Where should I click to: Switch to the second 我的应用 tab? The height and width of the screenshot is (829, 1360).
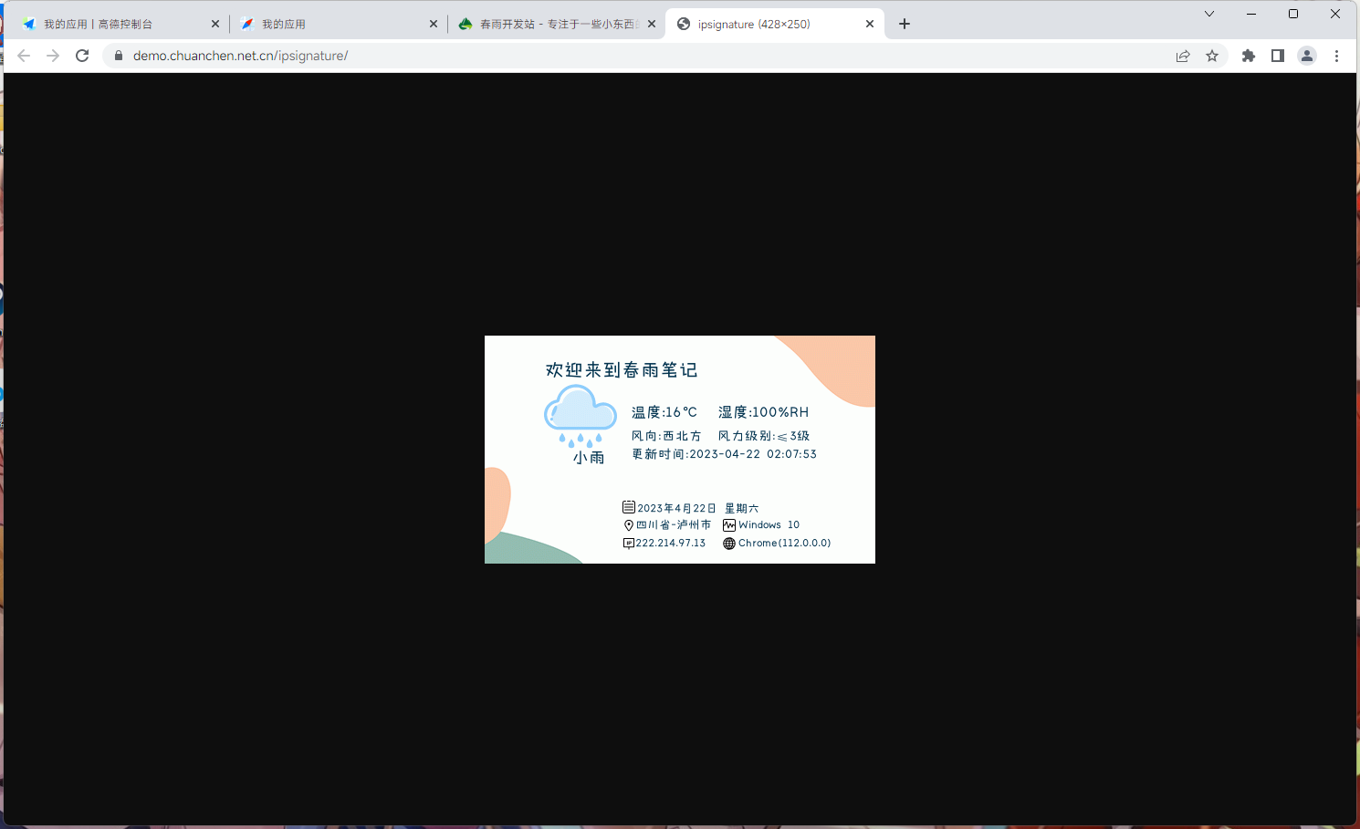(x=329, y=25)
